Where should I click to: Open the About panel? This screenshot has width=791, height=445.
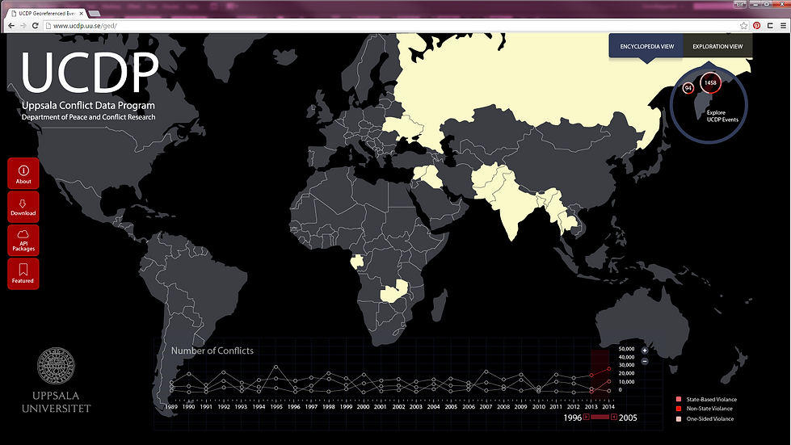coord(23,174)
